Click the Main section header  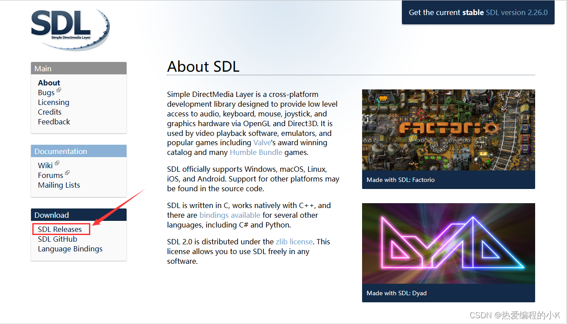click(x=79, y=68)
